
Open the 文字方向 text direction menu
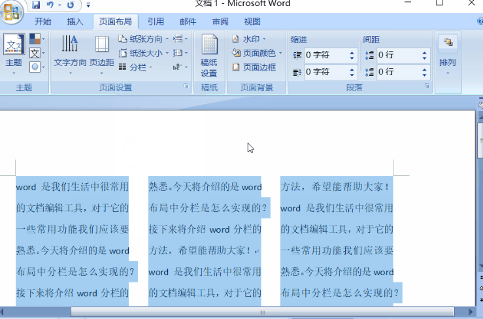point(70,55)
